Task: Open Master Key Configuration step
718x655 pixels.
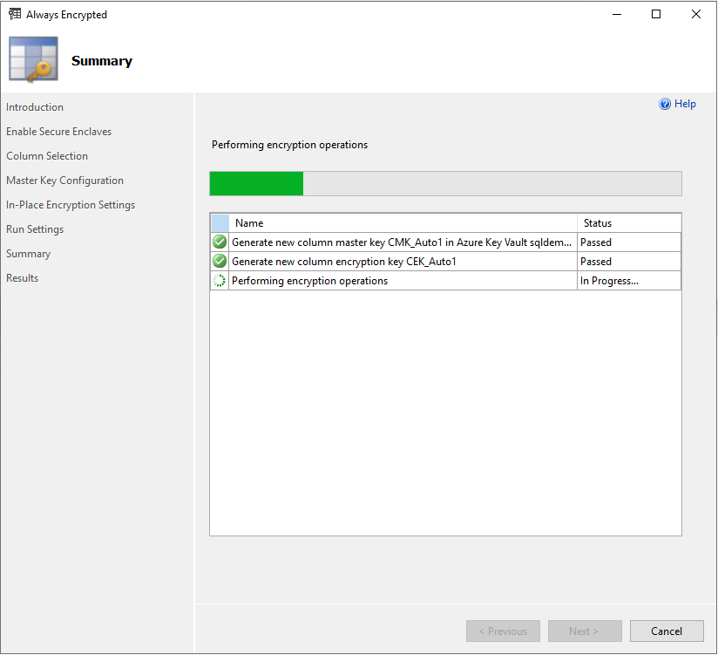Action: coord(64,181)
